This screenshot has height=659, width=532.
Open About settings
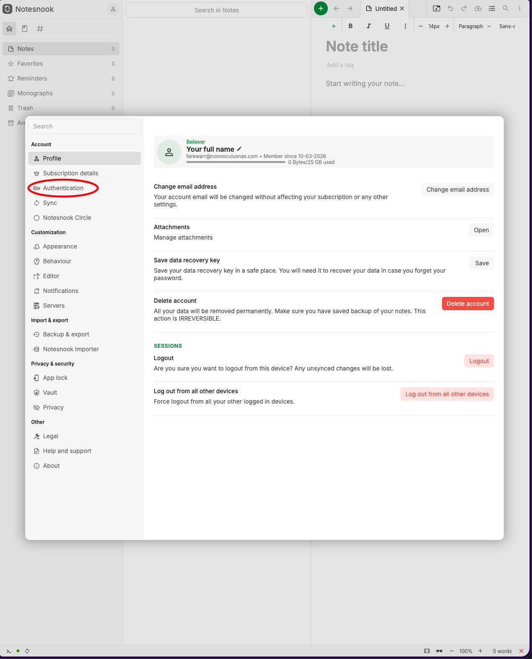tap(85, 466)
